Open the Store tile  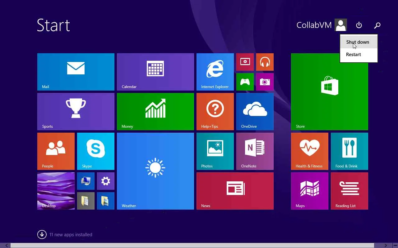[330, 92]
